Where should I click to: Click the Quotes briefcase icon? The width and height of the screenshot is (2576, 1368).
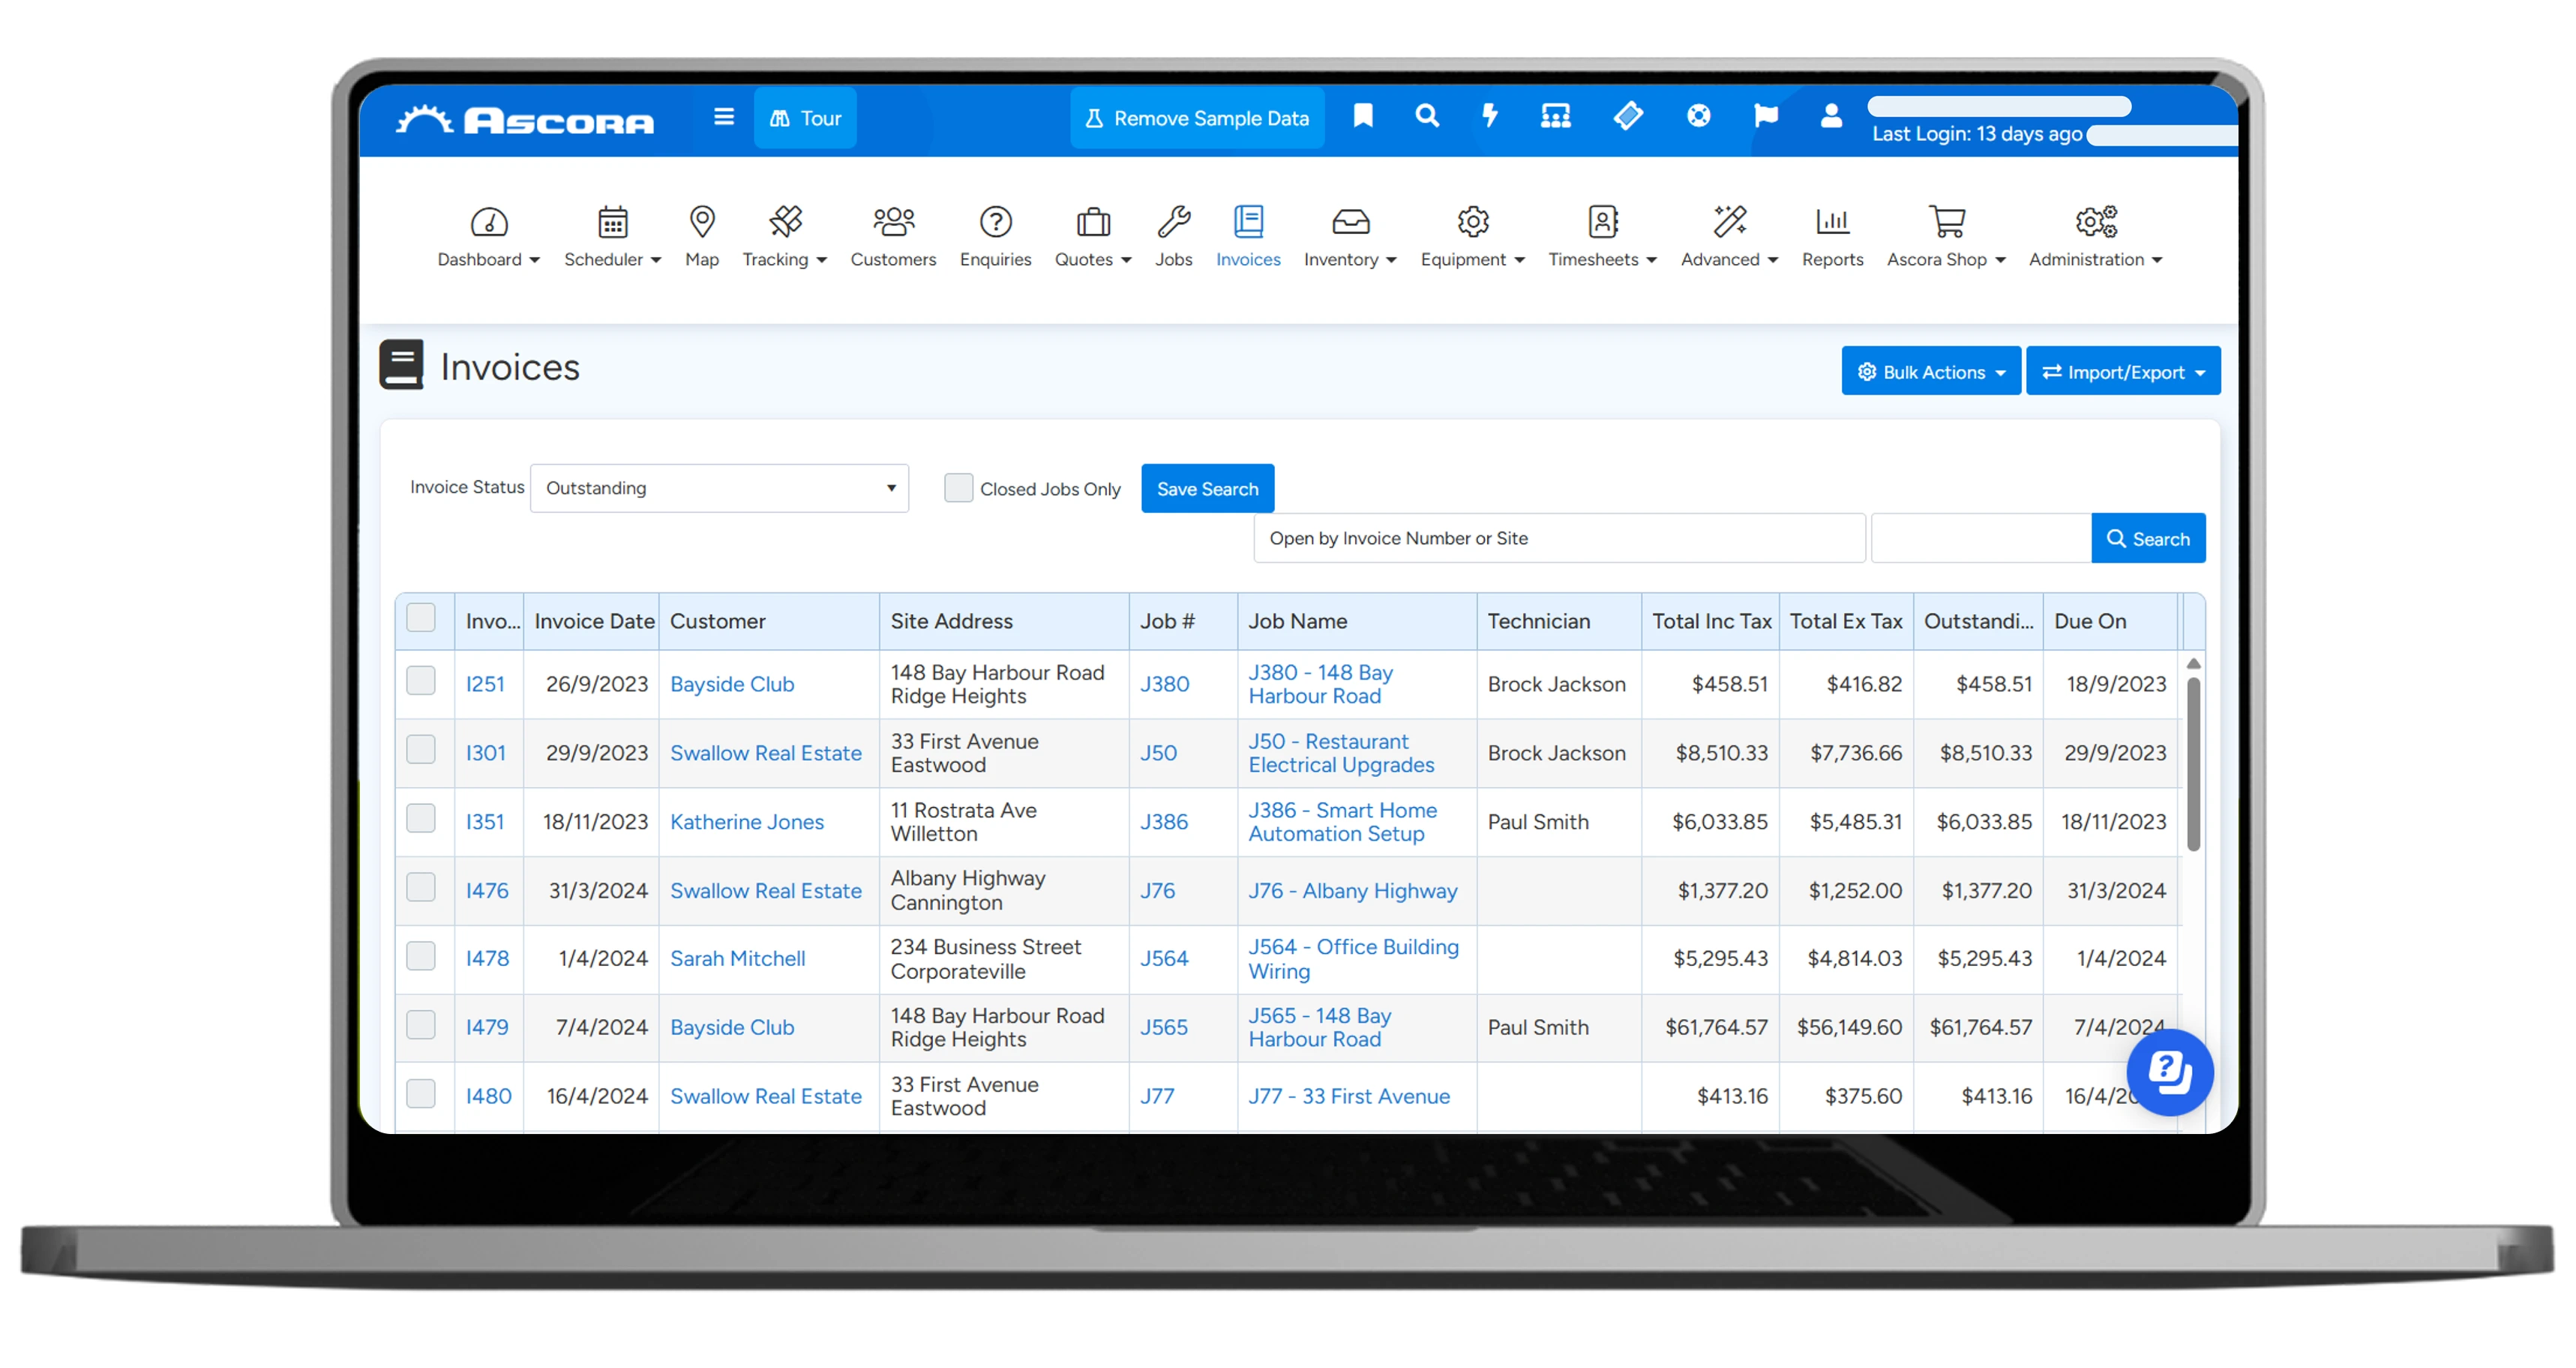click(1093, 222)
